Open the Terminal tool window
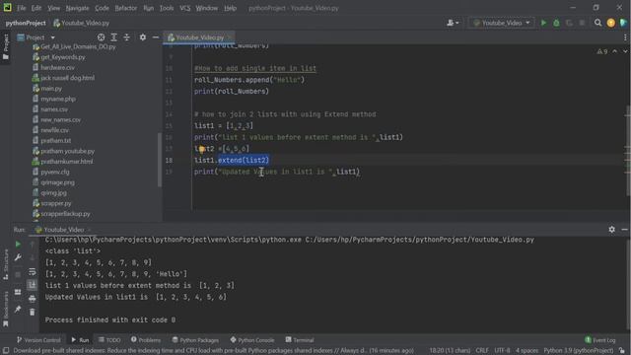The height and width of the screenshot is (355, 631). click(300, 340)
